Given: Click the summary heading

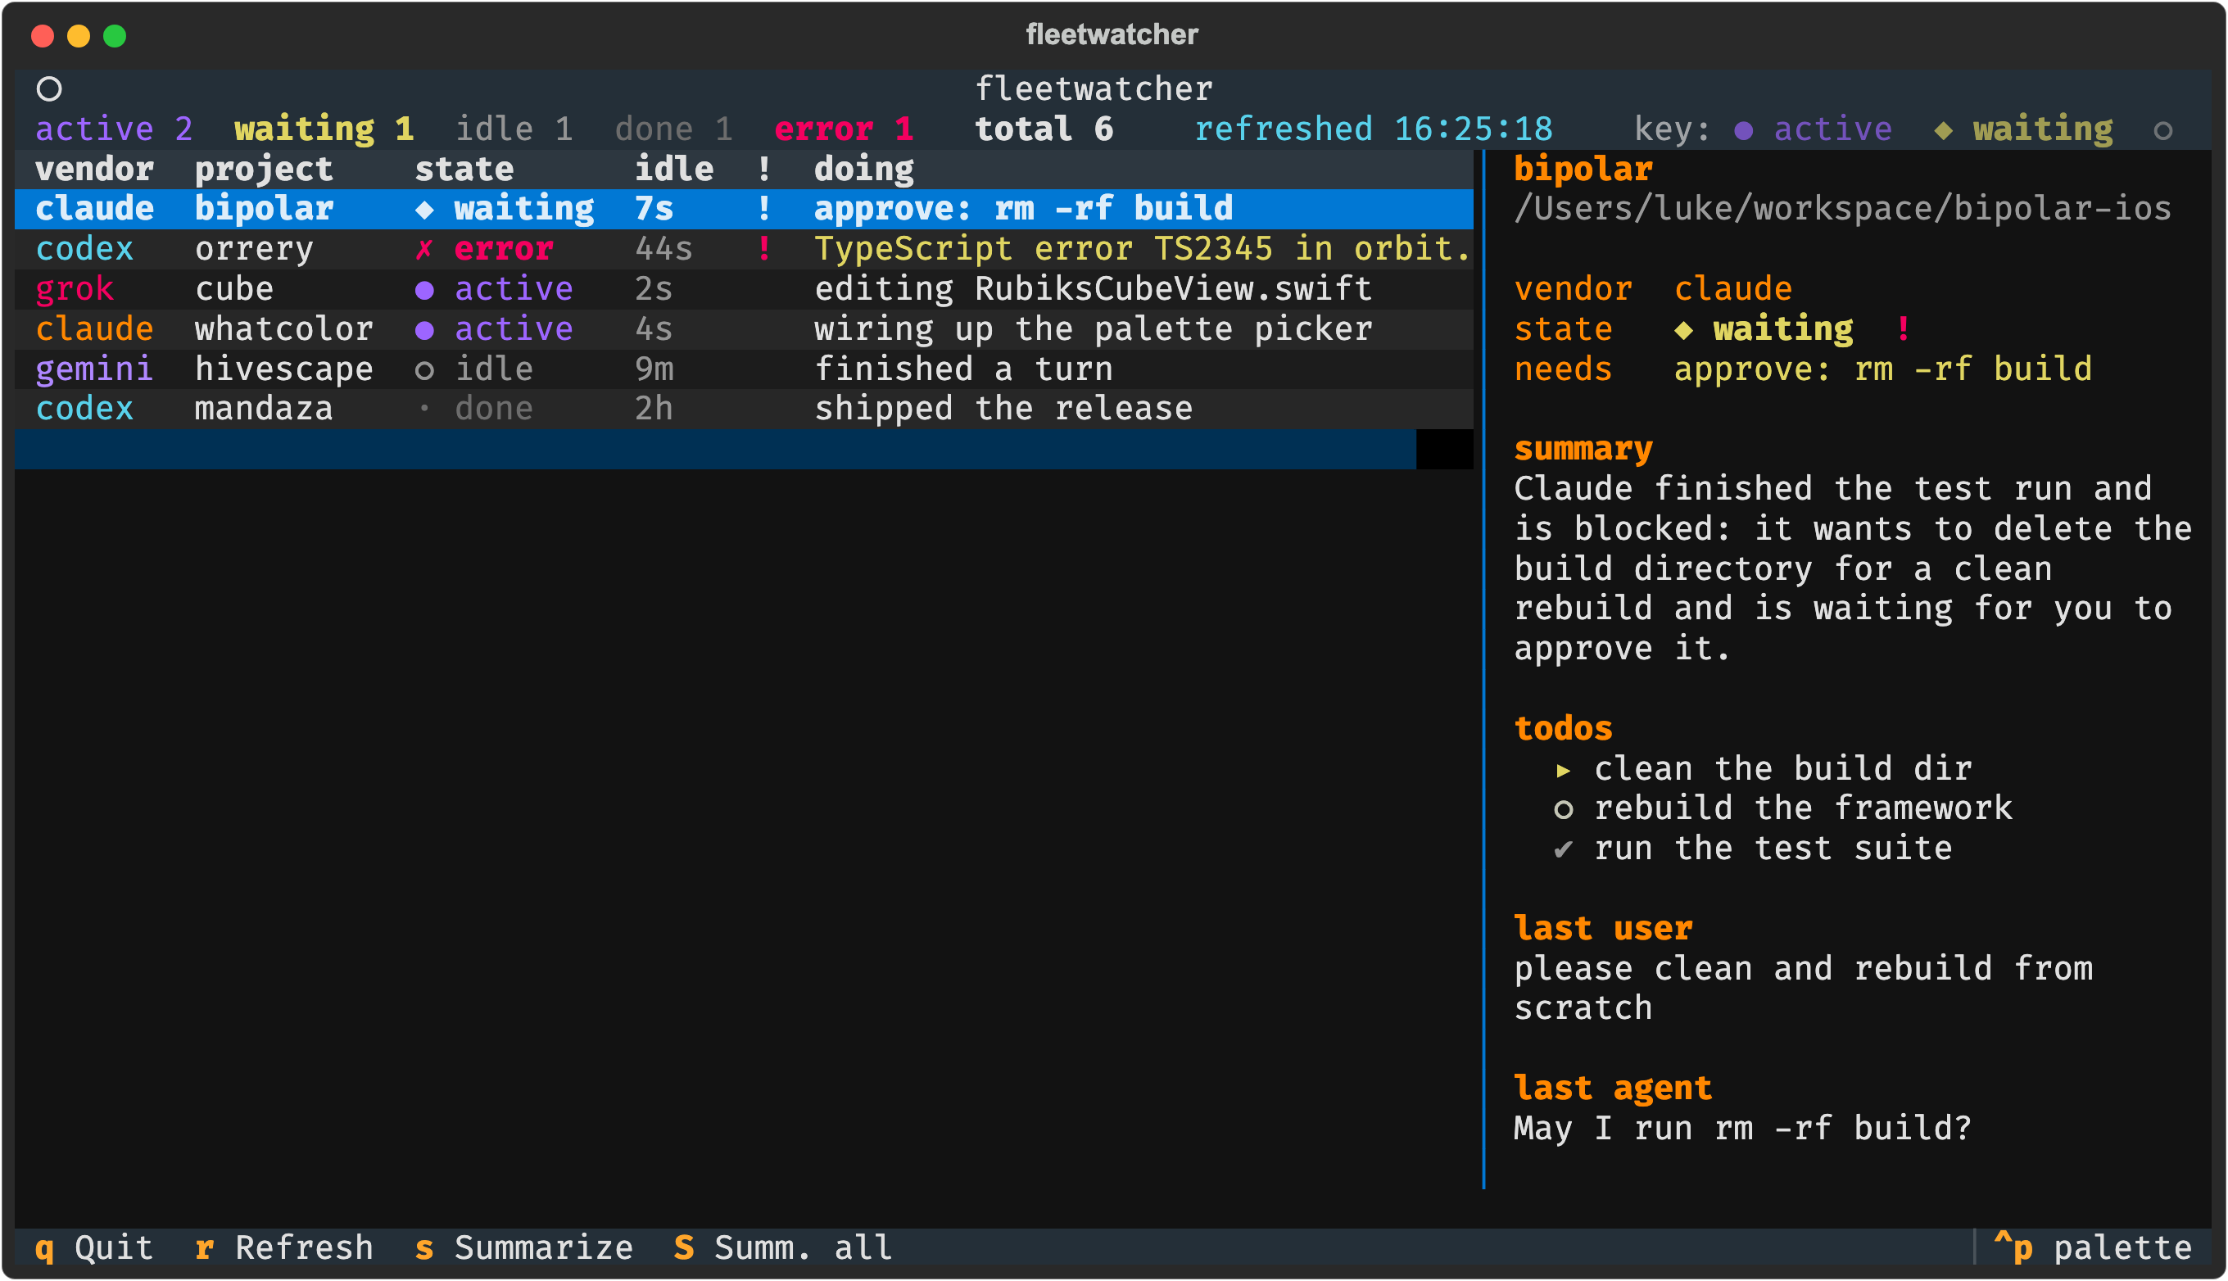Looking at the screenshot, I should coord(1583,450).
